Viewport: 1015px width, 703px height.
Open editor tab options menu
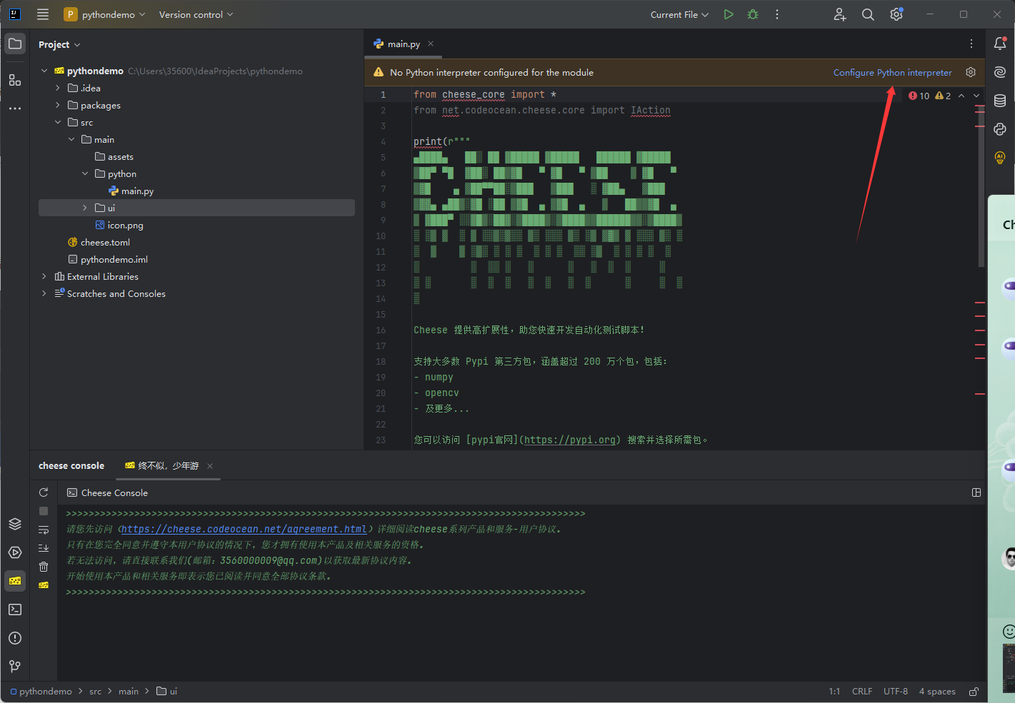coord(971,44)
